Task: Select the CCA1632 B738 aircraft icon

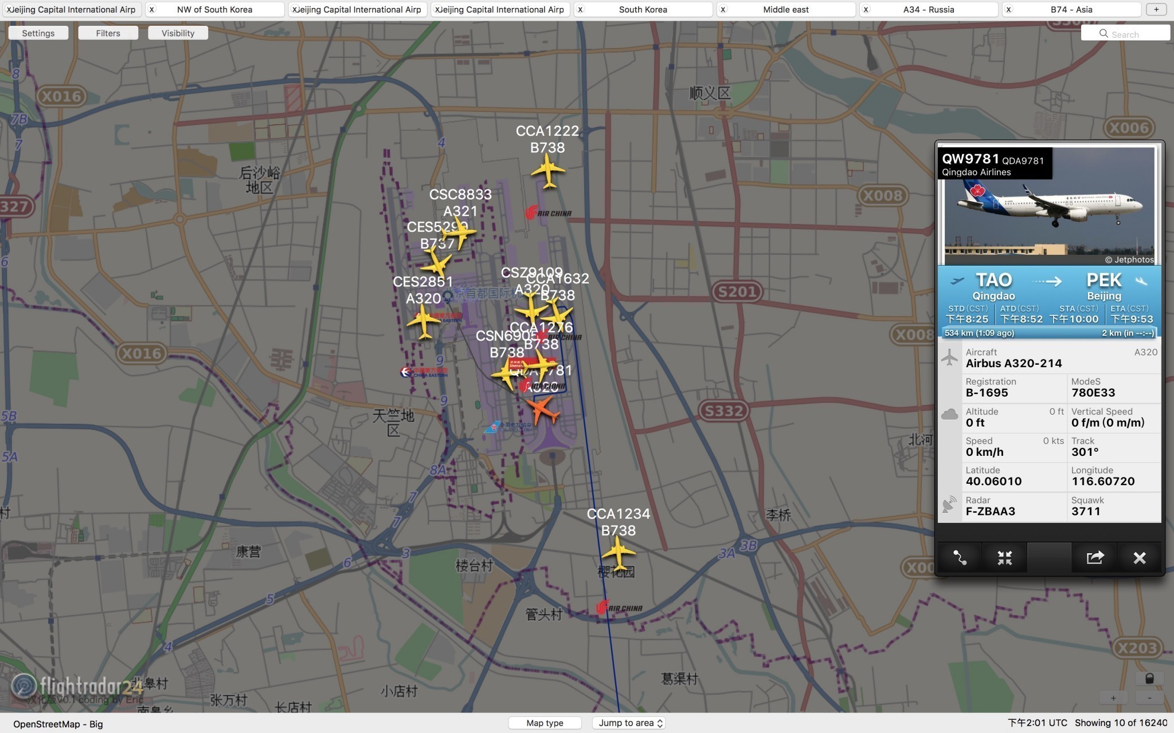Action: (557, 314)
